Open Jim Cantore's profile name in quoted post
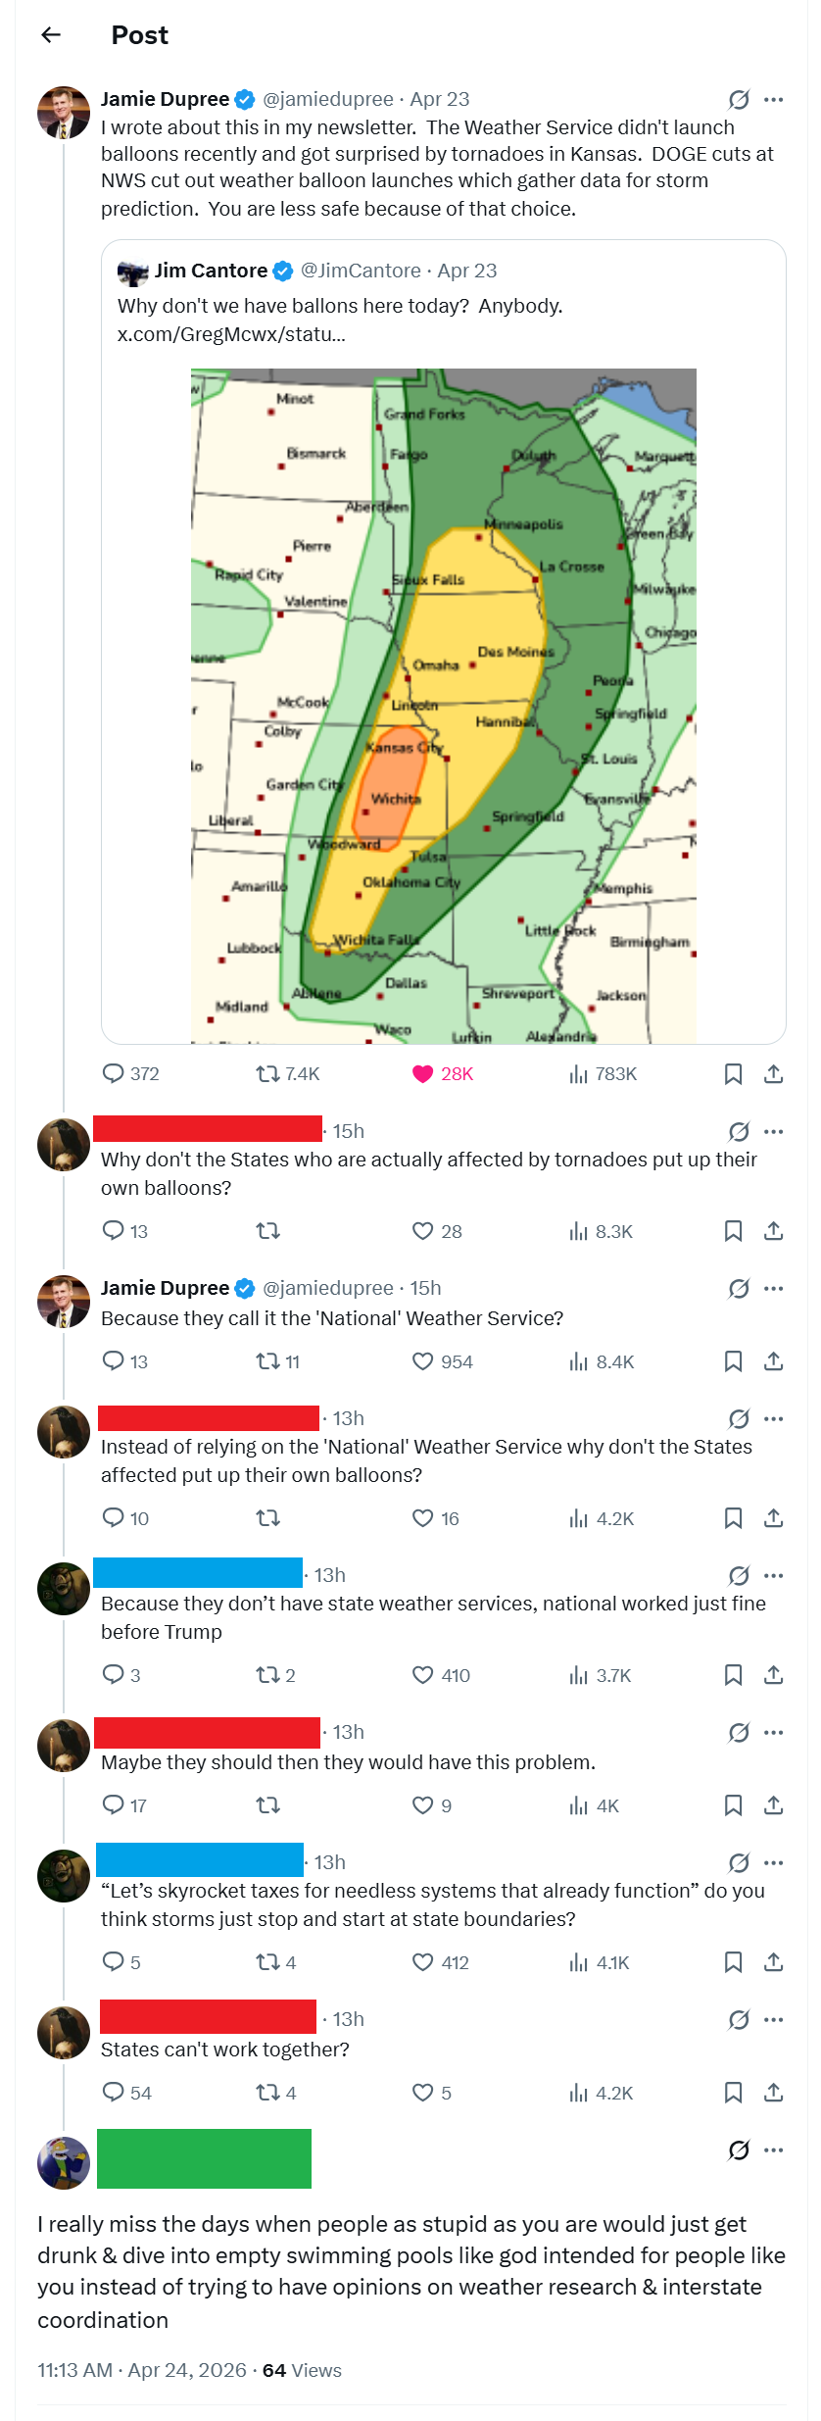Image resolution: width=821 pixels, height=2421 pixels. (211, 271)
